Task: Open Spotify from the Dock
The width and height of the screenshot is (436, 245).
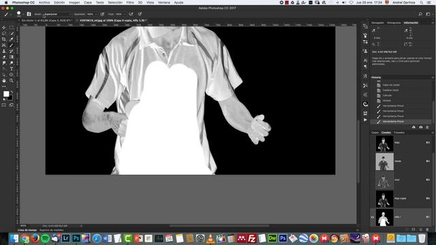Action: point(45,238)
